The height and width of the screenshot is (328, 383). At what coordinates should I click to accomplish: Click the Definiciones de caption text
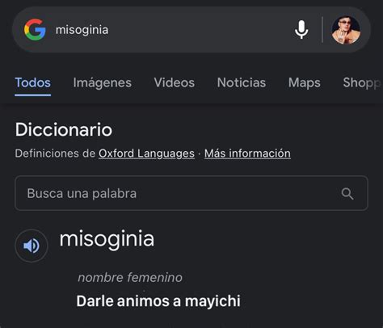(55, 153)
